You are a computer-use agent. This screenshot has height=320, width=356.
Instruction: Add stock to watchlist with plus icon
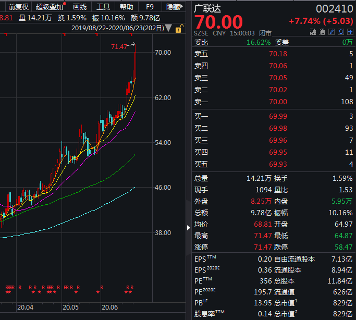pyautogui.click(x=350, y=32)
